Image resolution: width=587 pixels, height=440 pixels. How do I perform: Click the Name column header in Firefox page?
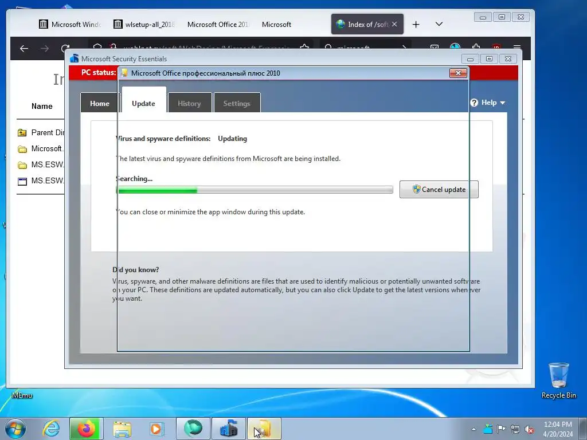coord(42,106)
